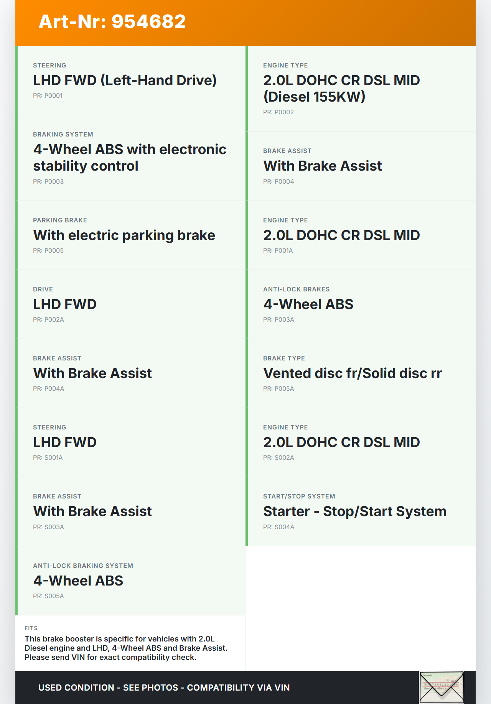Image resolution: width=491 pixels, height=704 pixels.
Task: Click the Art-Nr: 954682 header title
Action: (x=112, y=21)
